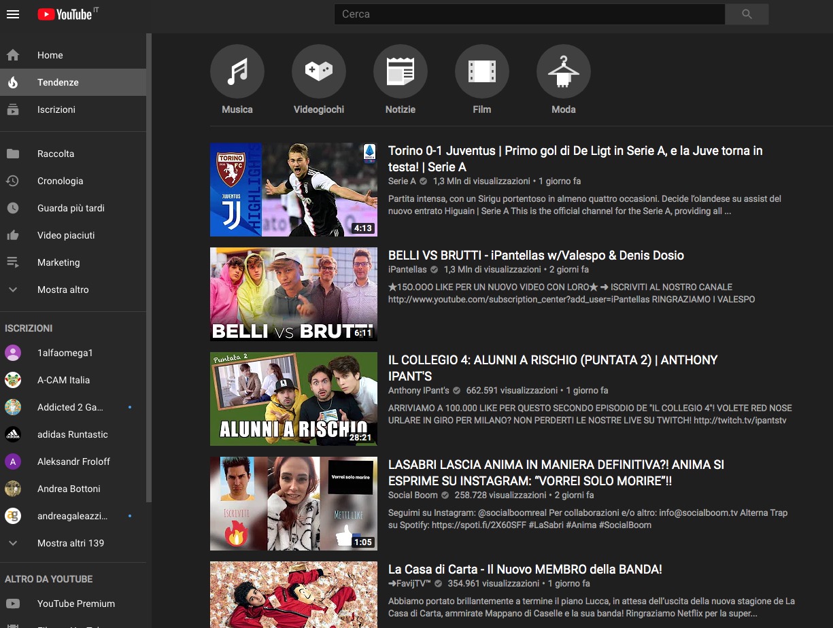Viewport: 833px width, 628px height.
Task: Go to Home in sidebar
Action: coord(50,55)
